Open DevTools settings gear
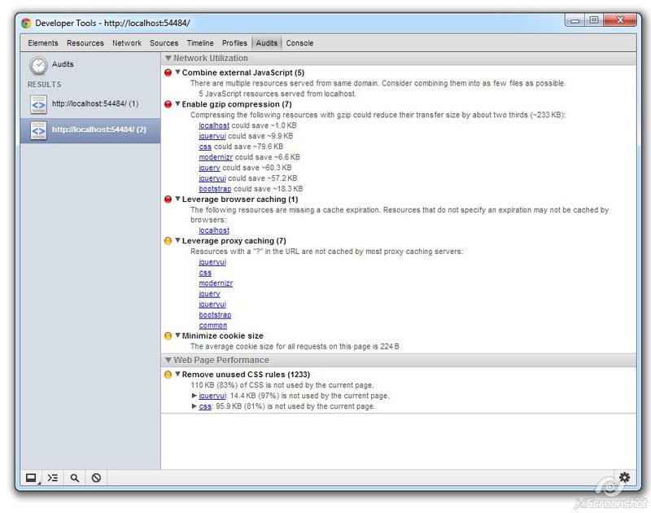 (x=624, y=478)
